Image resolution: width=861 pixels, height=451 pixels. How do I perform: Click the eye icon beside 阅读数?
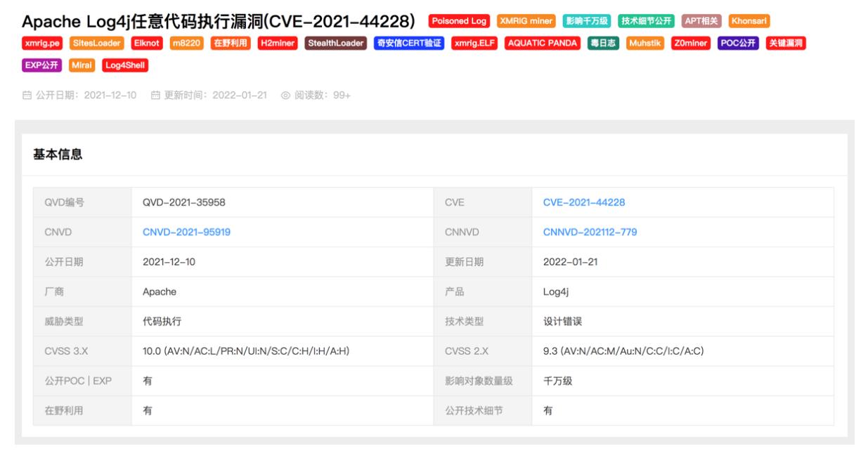[x=286, y=97]
